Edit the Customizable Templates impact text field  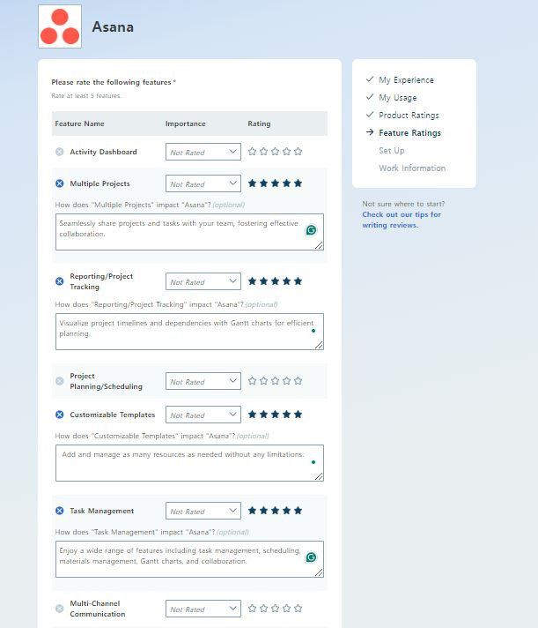[189, 463]
